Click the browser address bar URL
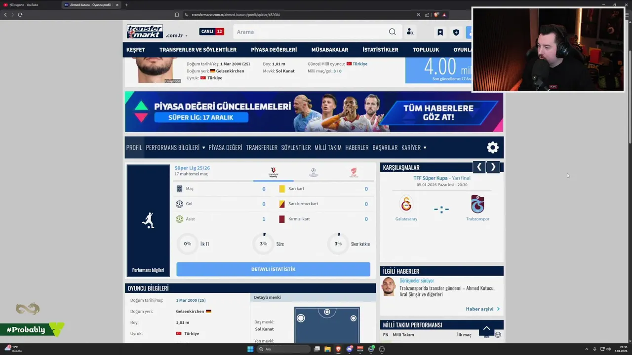 236,15
